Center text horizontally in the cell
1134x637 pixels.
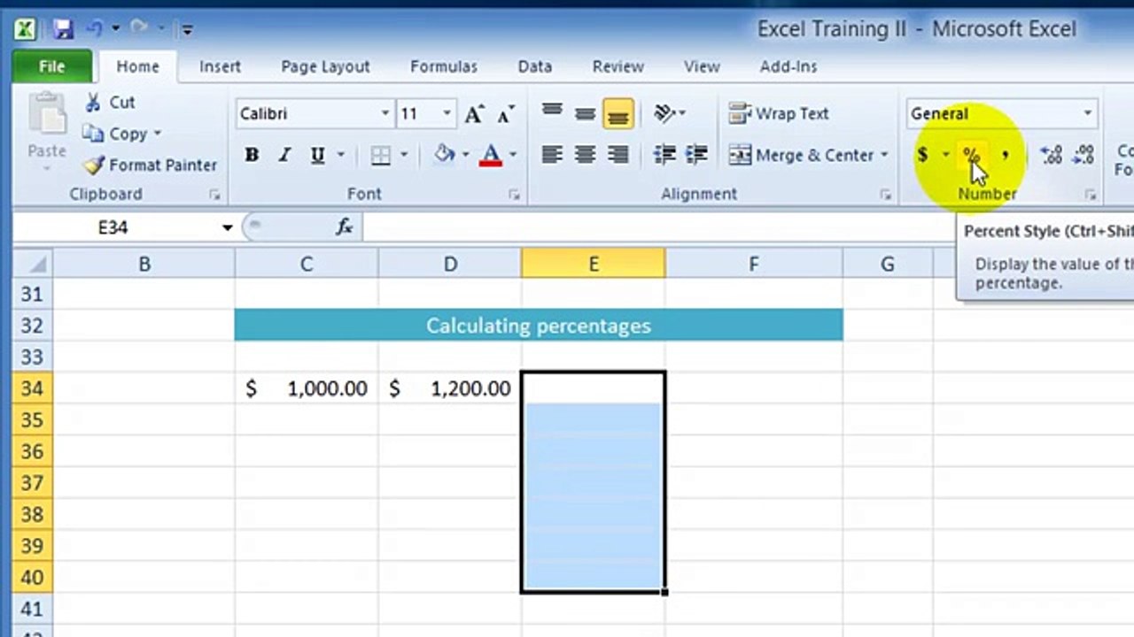click(585, 156)
